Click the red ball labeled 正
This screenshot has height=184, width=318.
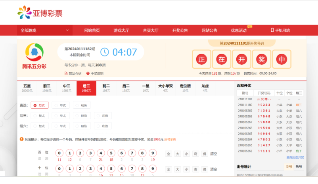[x=201, y=59]
